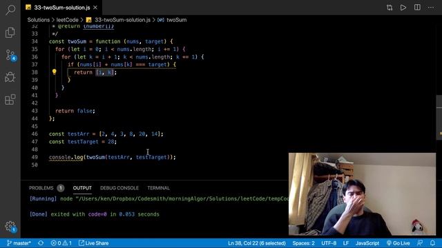Click the Ln 38, Col 22 indicator
The image size is (442, 248).
(x=257, y=243)
